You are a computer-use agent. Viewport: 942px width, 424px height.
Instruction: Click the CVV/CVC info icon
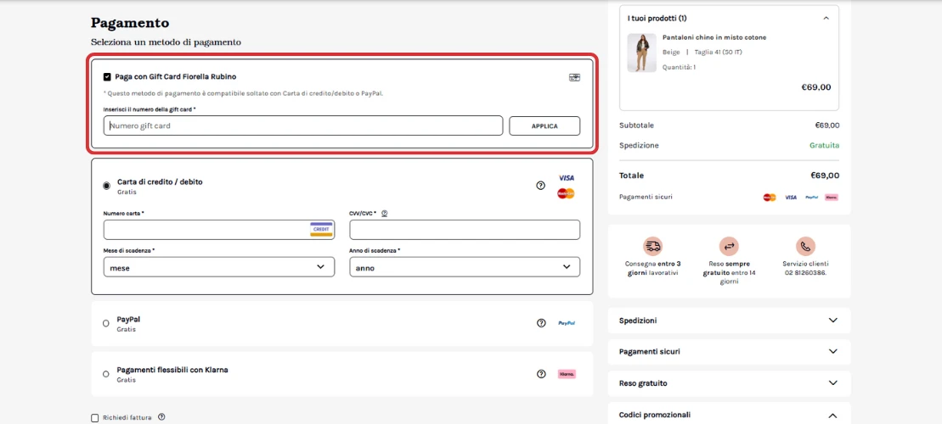click(x=385, y=214)
